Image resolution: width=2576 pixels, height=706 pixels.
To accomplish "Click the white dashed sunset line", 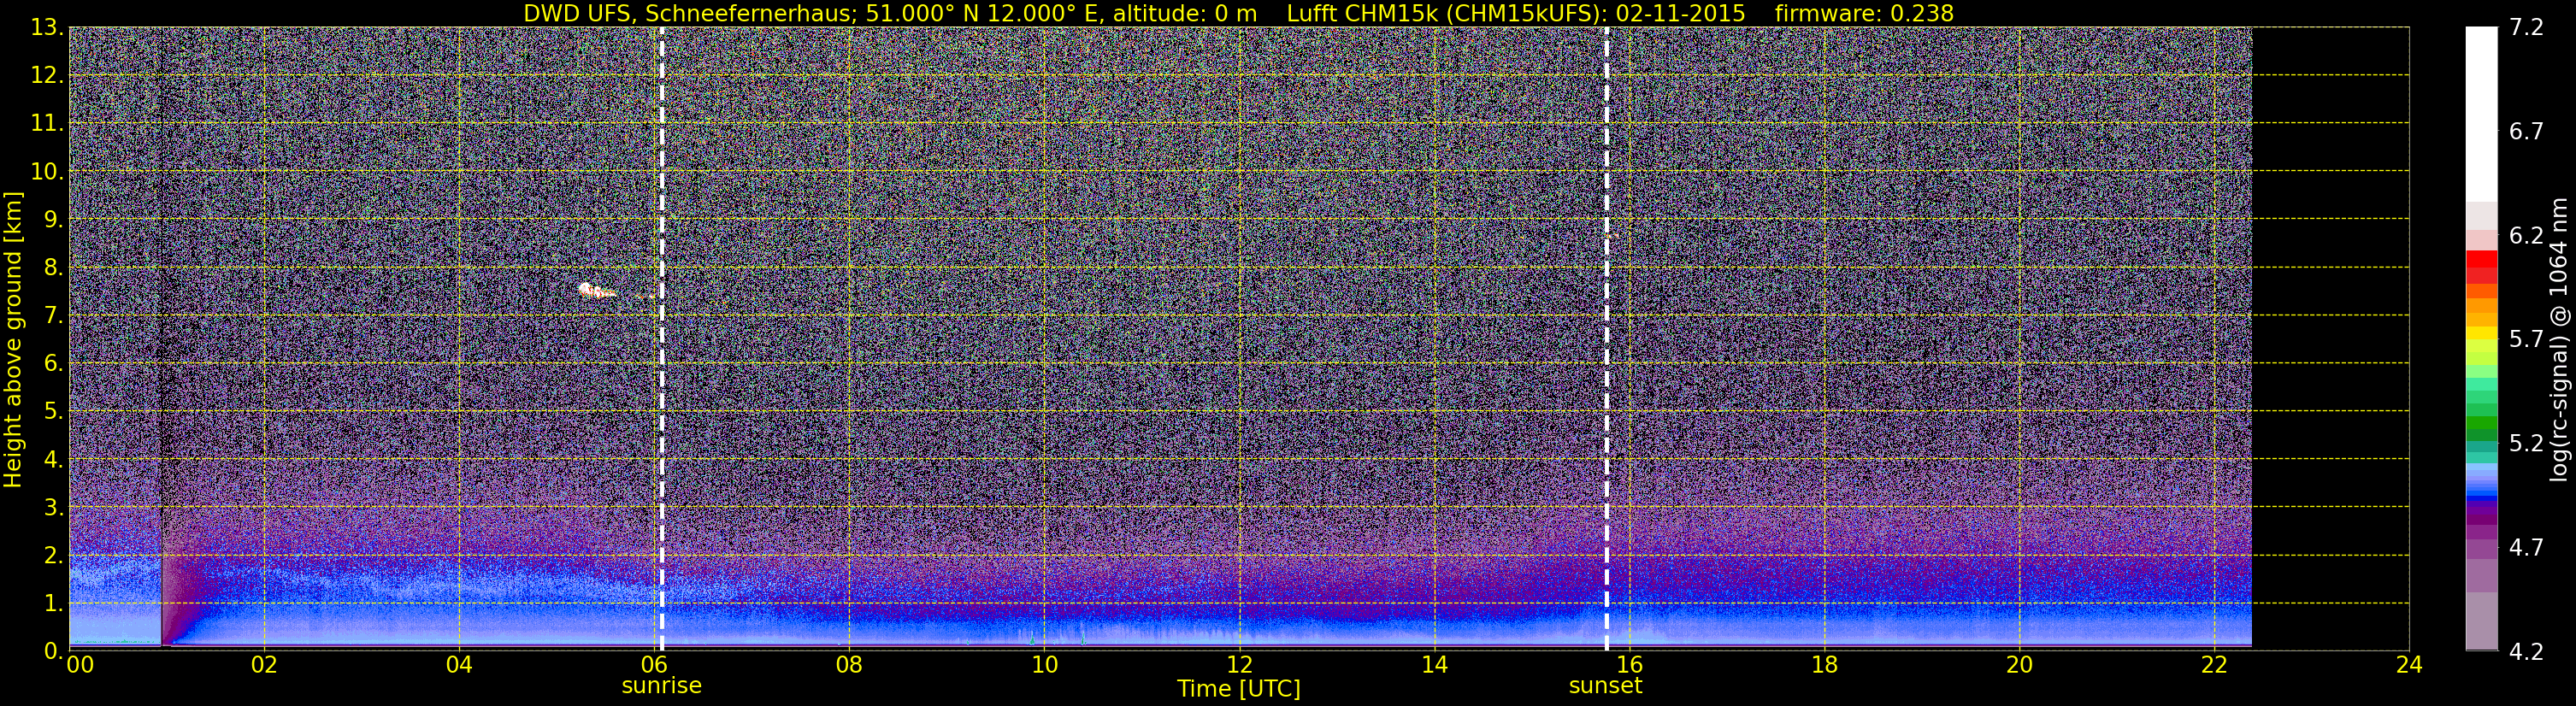I will pos(1607,338).
